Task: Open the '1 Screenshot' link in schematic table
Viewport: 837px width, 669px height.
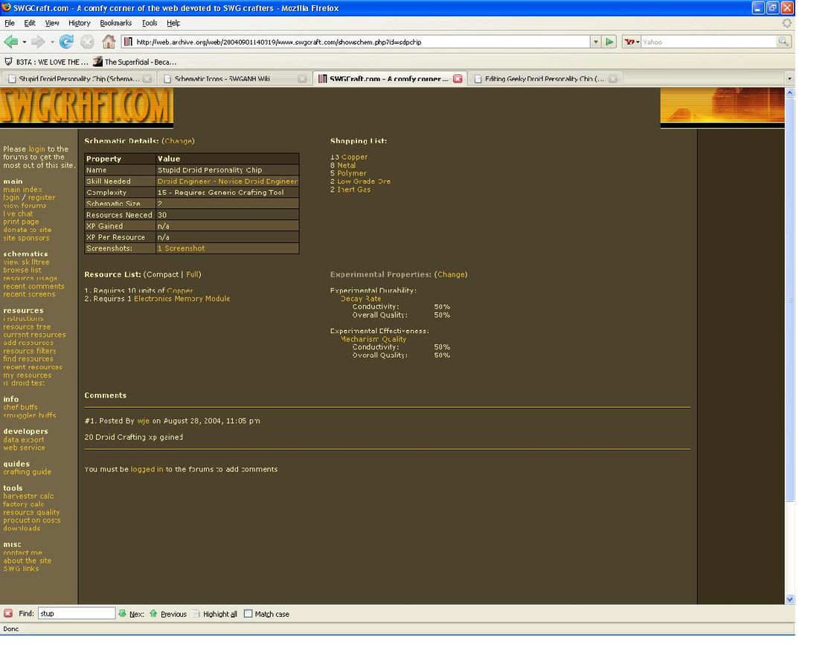Action: pyautogui.click(x=181, y=248)
